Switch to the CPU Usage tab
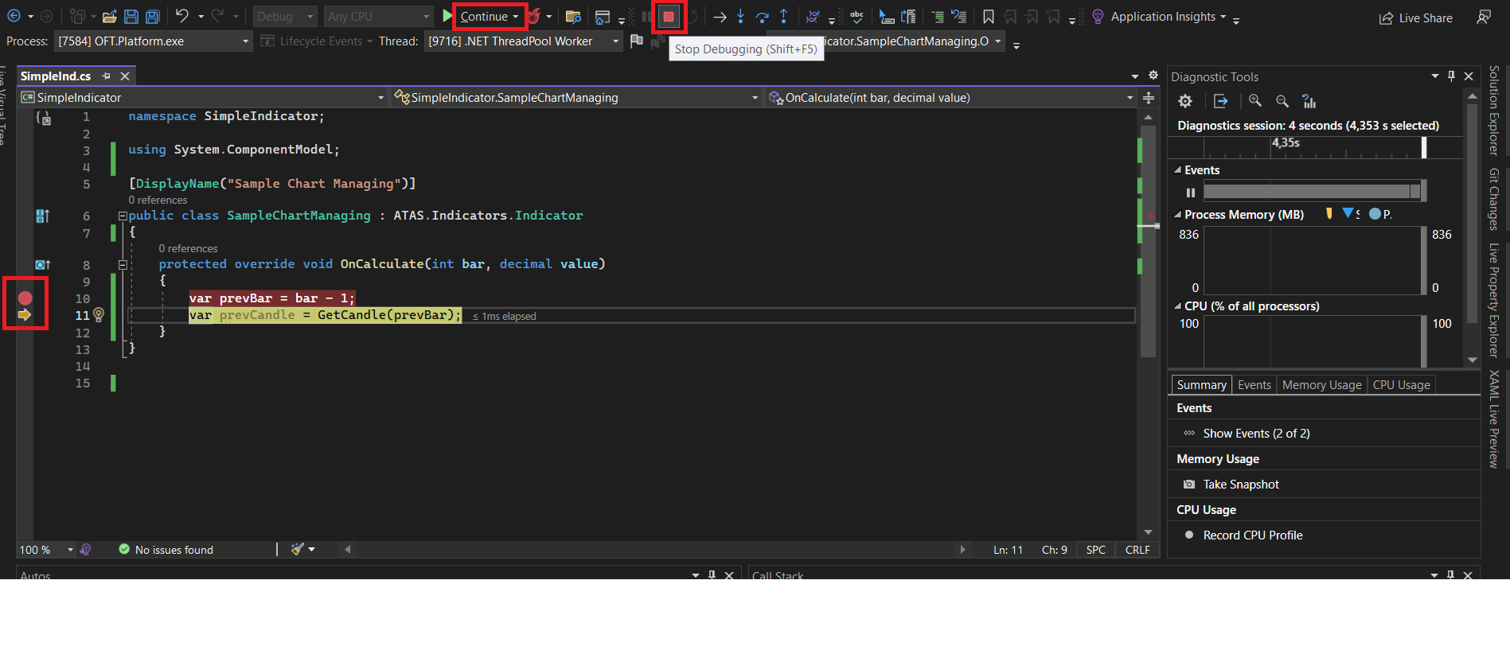The image size is (1510, 658). (x=1401, y=385)
